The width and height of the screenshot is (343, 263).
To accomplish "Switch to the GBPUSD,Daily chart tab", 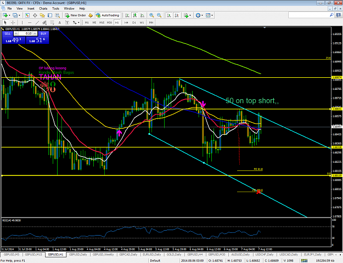I will 78,254.
